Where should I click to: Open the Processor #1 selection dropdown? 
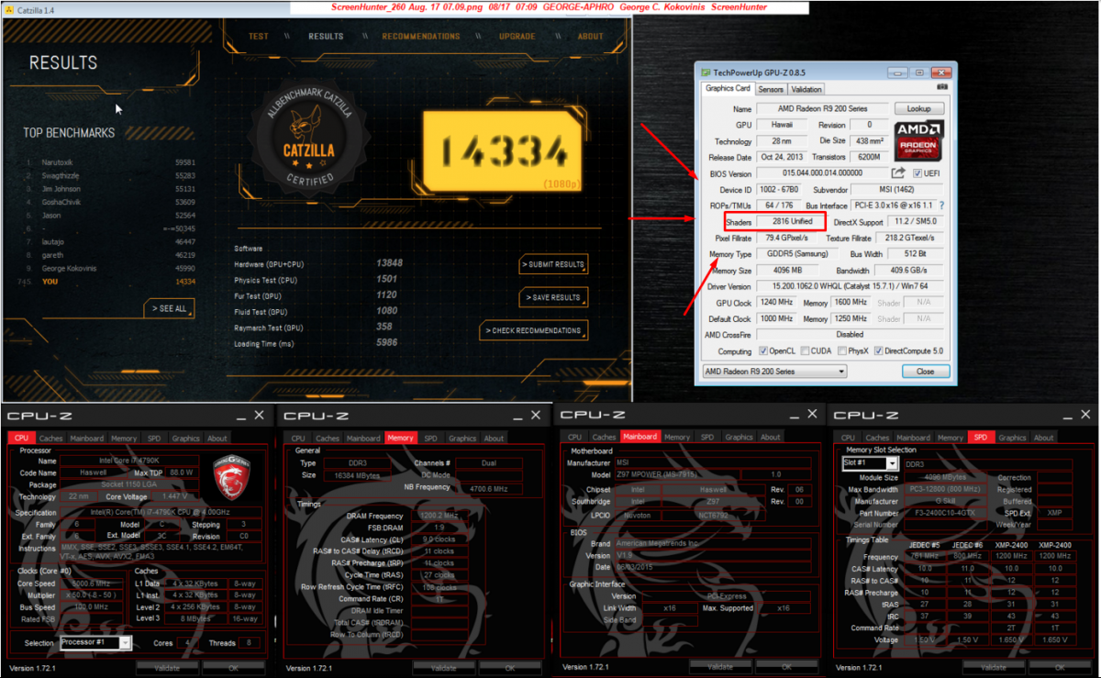[x=95, y=642]
